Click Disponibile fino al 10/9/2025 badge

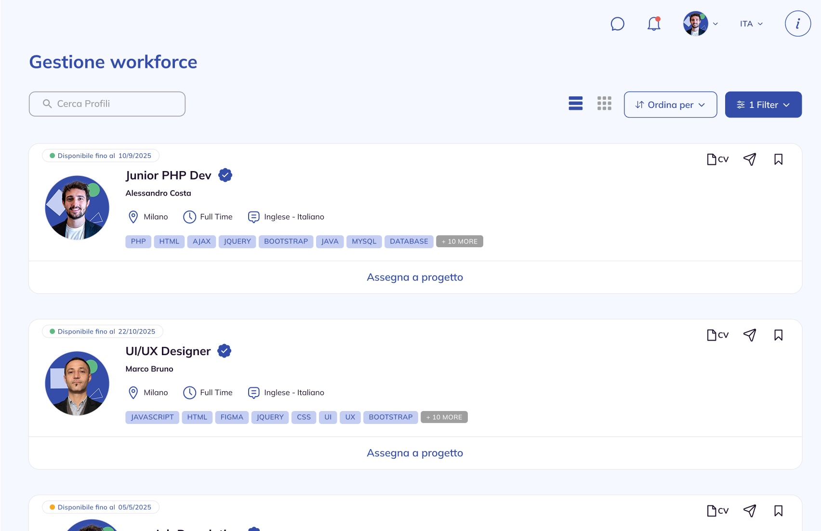101,156
